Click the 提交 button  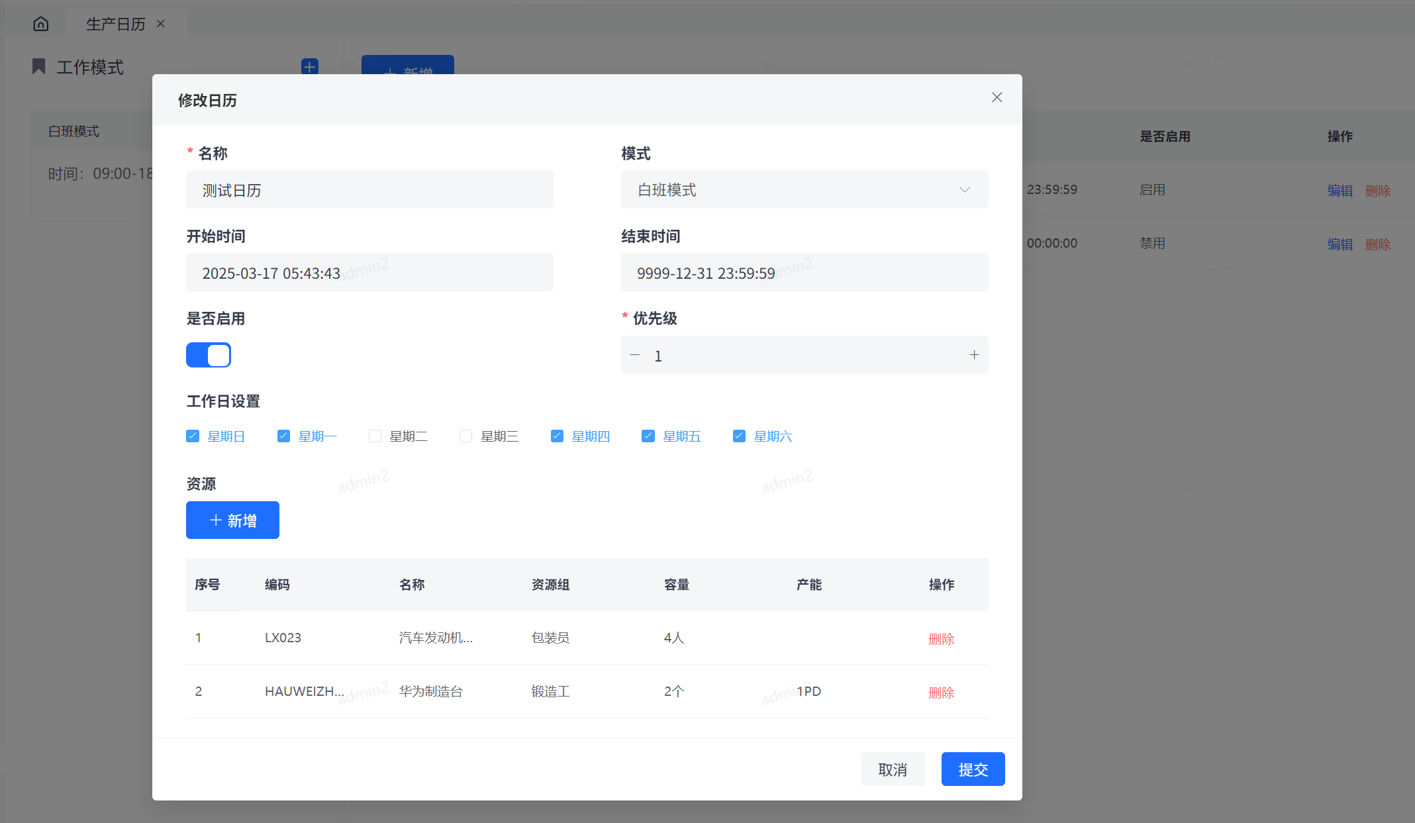[x=973, y=769]
